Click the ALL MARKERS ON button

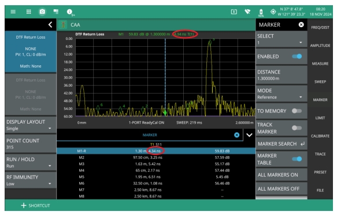(282, 175)
